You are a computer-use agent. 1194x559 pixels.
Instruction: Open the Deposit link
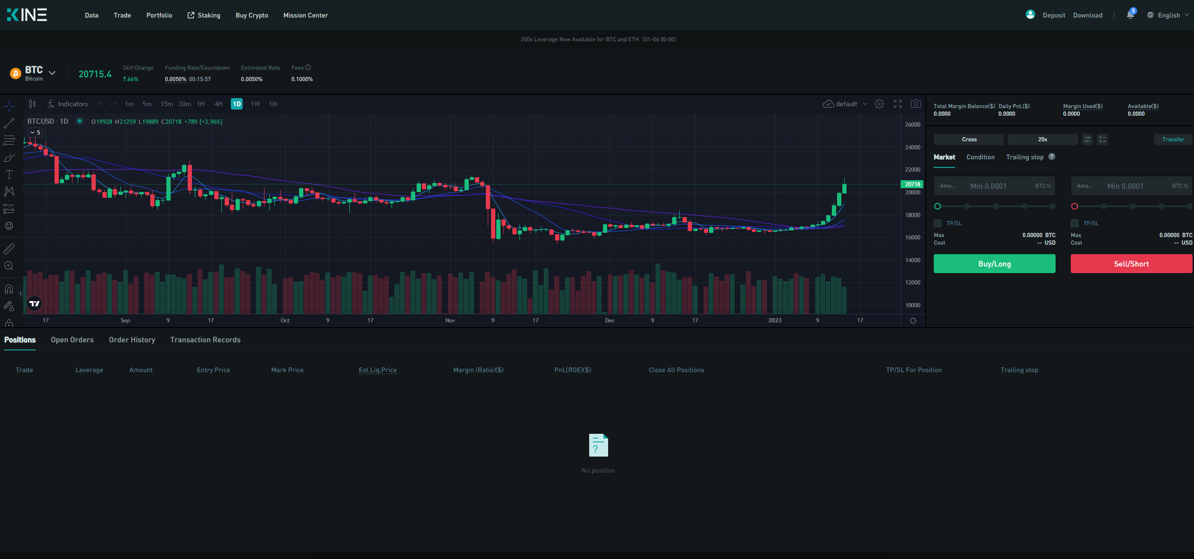(1054, 15)
